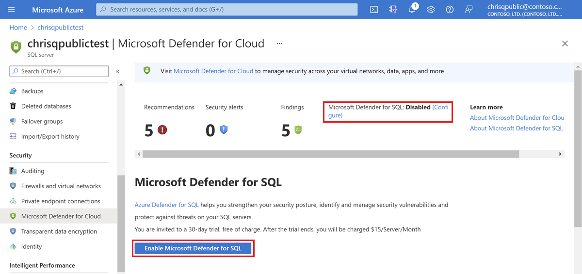The height and width of the screenshot is (274, 582).
Task: Open the portal Settings gear
Action: tap(431, 10)
